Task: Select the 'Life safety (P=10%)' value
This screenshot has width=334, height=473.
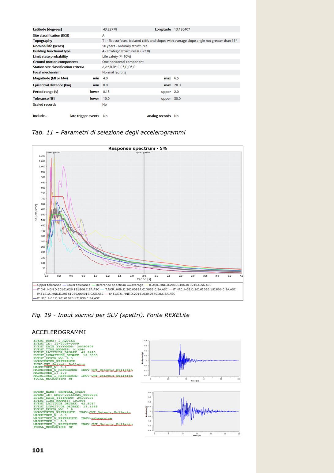Action: point(117,56)
